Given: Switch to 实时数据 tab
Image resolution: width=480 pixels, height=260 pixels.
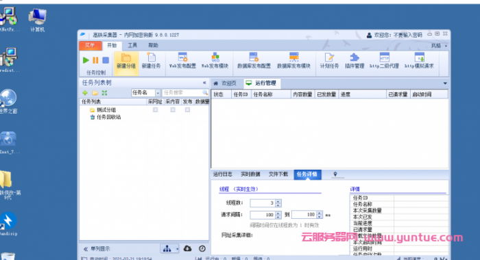Looking at the screenshot, I should [250, 174].
